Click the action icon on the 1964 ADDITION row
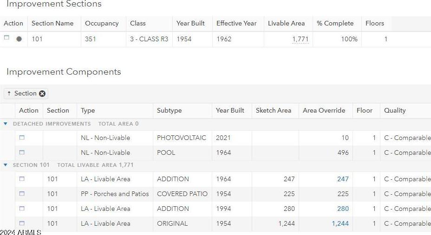Viewport: 431px width, 235px height. [x=22, y=179]
